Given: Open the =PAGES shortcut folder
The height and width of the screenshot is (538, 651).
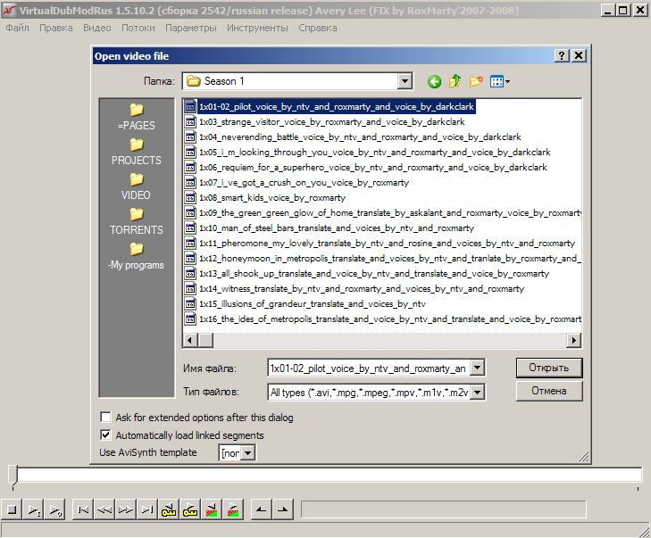Looking at the screenshot, I should click(x=137, y=117).
